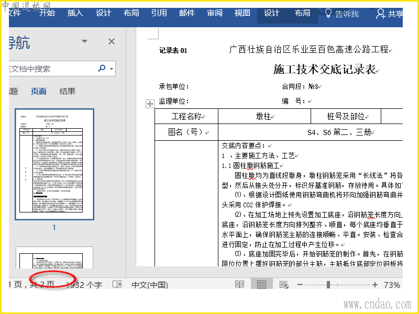The image size is (419, 314).
Task: Click the proofing errors book icon
Action: 117,284
